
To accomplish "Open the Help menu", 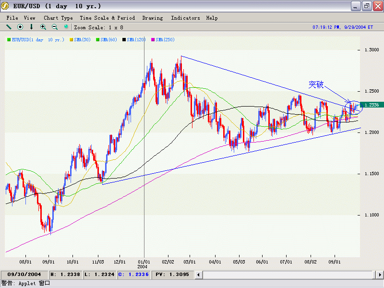I will pos(212,18).
